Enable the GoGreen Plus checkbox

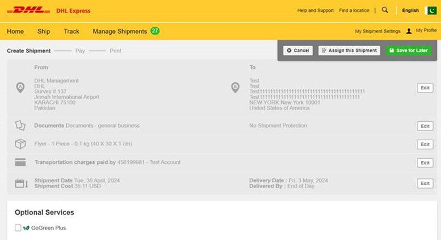coord(18,227)
